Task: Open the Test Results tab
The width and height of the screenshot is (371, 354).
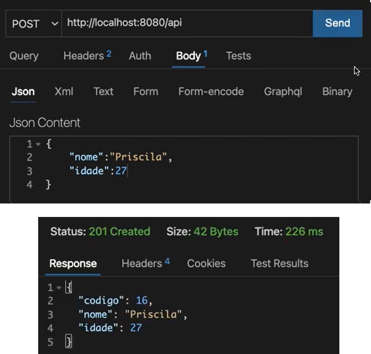Action: click(279, 263)
